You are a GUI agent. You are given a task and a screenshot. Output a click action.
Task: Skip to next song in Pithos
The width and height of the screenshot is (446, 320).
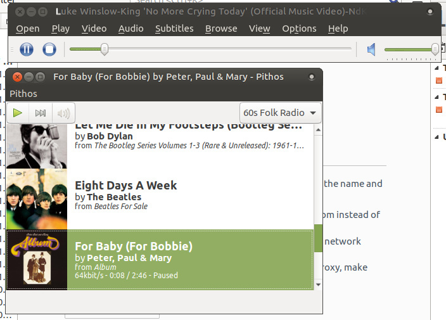(x=41, y=113)
